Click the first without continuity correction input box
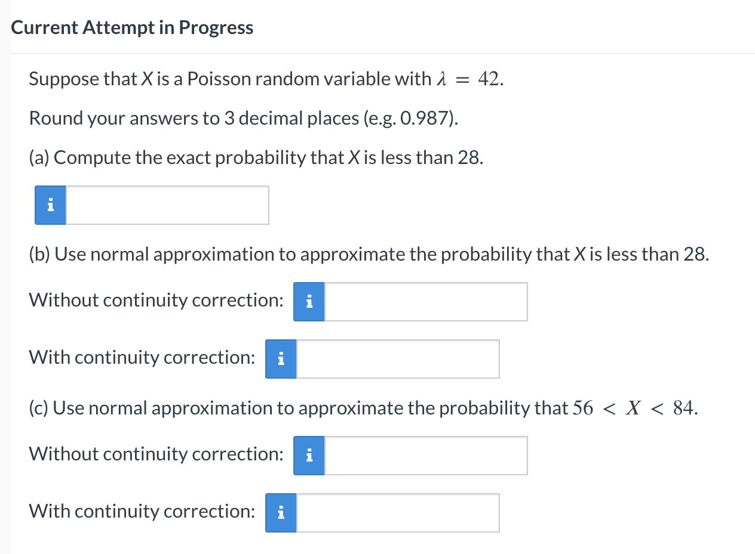The height and width of the screenshot is (554, 755). (x=425, y=302)
